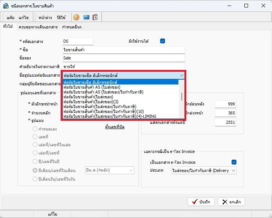Image resolution: width=272 pixels, height=218 pixels.
Task: Collapse the document form name dropdown arrow
Action: tap(181, 75)
